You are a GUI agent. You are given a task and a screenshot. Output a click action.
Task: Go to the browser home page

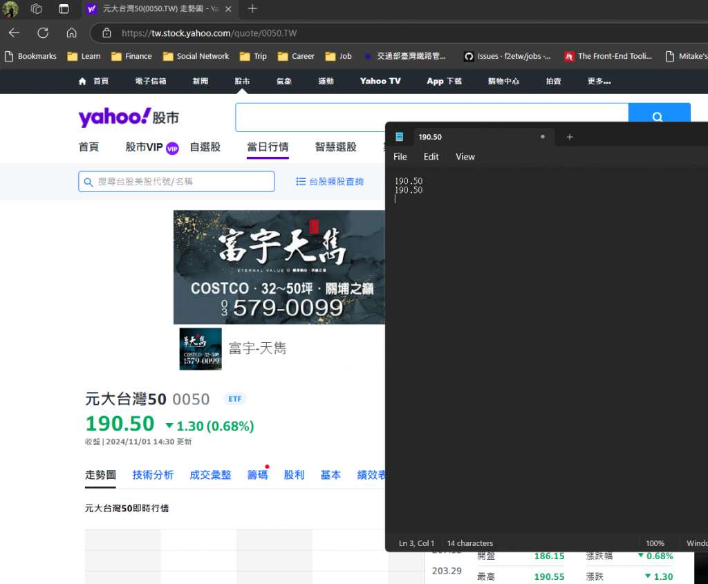tap(71, 33)
